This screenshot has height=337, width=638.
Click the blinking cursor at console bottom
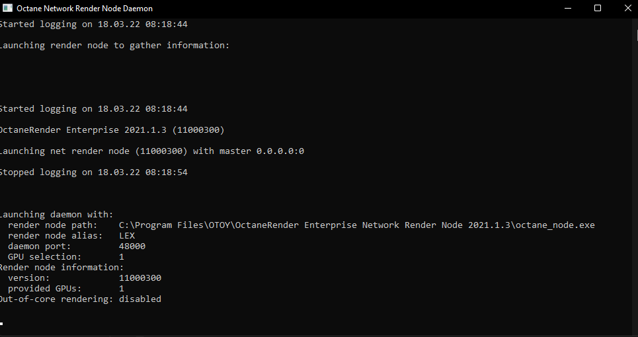coord(2,324)
